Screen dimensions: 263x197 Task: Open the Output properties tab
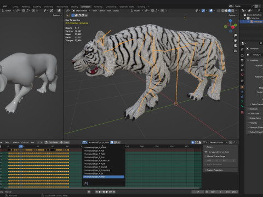point(242,60)
